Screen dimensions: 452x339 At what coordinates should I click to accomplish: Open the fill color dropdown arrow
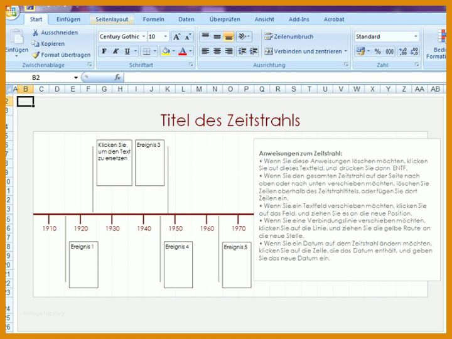tap(173, 51)
